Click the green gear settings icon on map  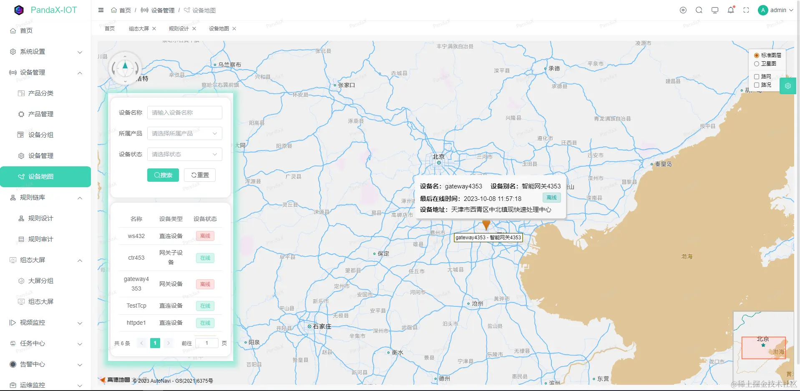[x=788, y=86]
